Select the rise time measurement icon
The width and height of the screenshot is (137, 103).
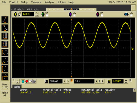[x=5, y=20]
